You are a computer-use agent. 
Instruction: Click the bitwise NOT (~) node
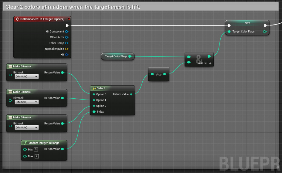[x=158, y=74]
